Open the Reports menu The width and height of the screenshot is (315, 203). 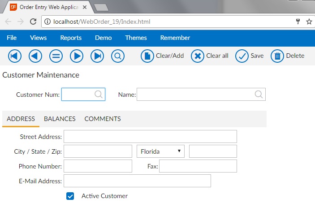[71, 38]
